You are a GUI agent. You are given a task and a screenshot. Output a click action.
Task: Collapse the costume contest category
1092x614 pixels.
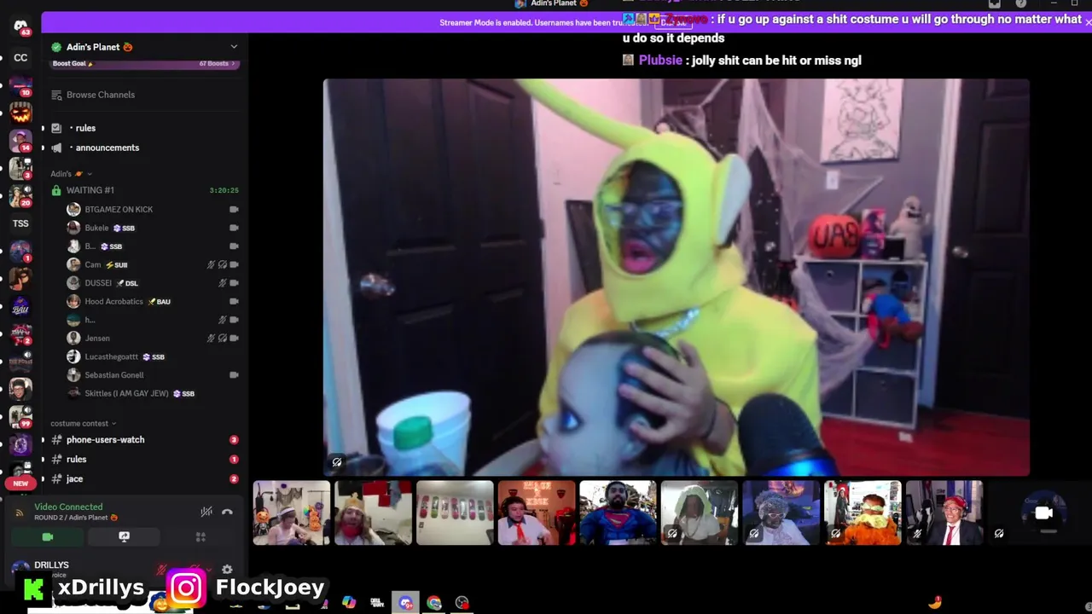click(83, 423)
